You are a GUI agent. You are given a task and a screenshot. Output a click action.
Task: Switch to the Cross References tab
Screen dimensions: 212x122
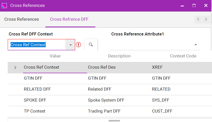coord(22,19)
